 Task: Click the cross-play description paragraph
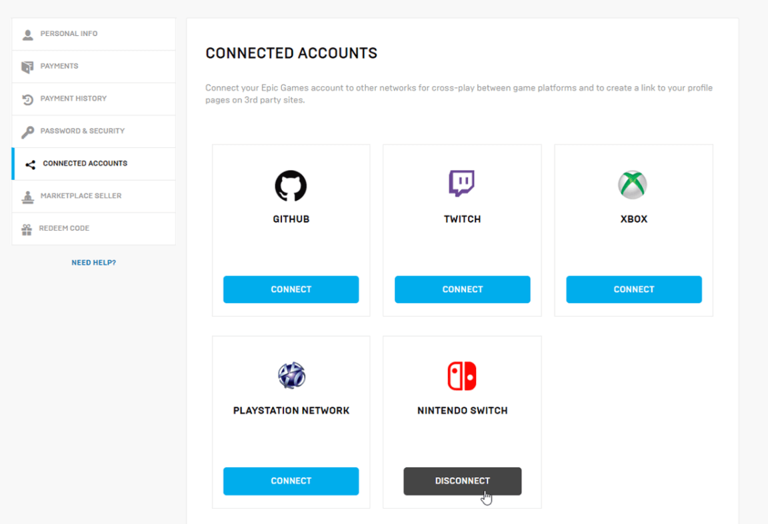click(x=459, y=93)
